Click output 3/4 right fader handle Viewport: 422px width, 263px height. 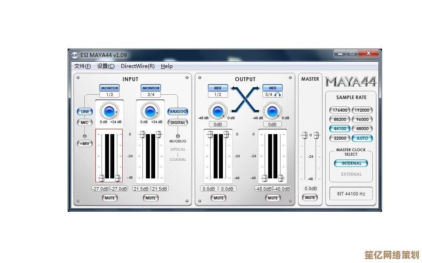pos(281,178)
